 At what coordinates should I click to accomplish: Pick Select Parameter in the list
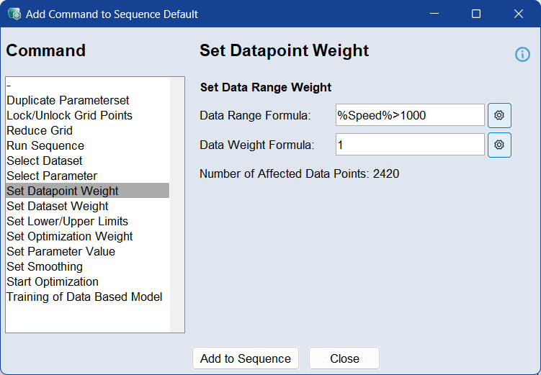52,176
